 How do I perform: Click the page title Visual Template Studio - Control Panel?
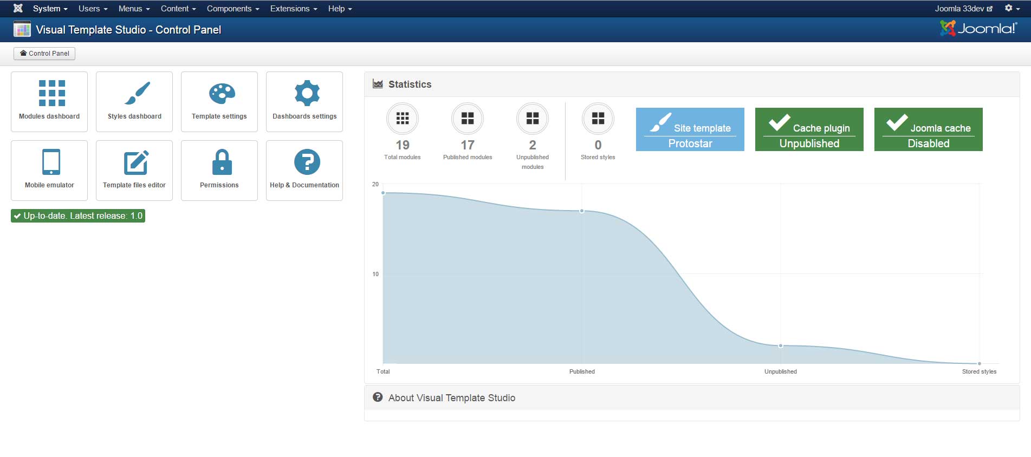point(128,30)
